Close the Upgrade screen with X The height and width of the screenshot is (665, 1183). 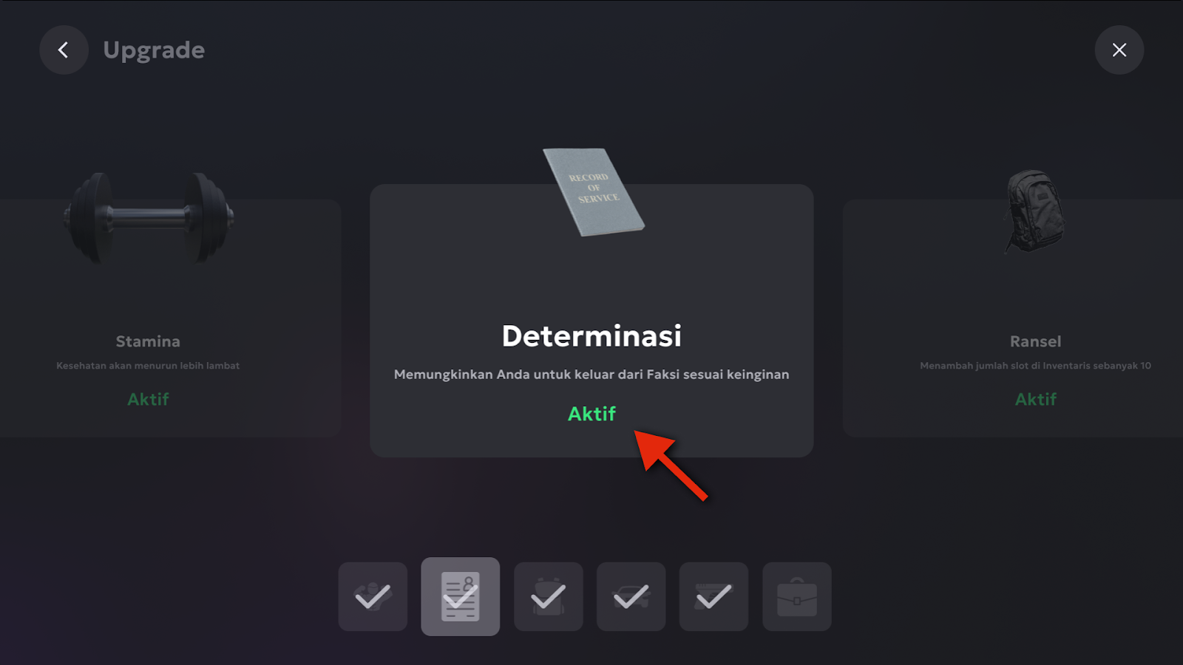1119,50
